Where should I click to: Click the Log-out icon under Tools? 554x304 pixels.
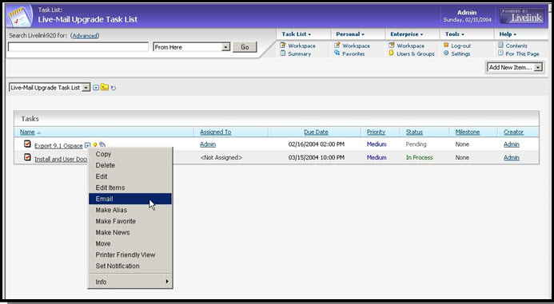click(446, 45)
